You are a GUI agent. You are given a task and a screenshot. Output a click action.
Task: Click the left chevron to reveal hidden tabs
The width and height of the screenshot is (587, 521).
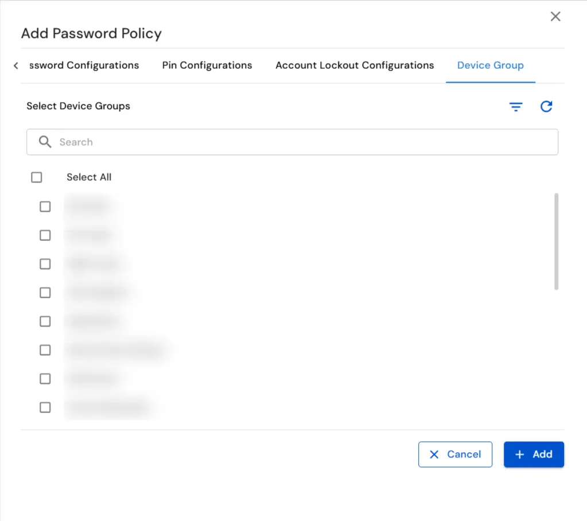click(15, 65)
